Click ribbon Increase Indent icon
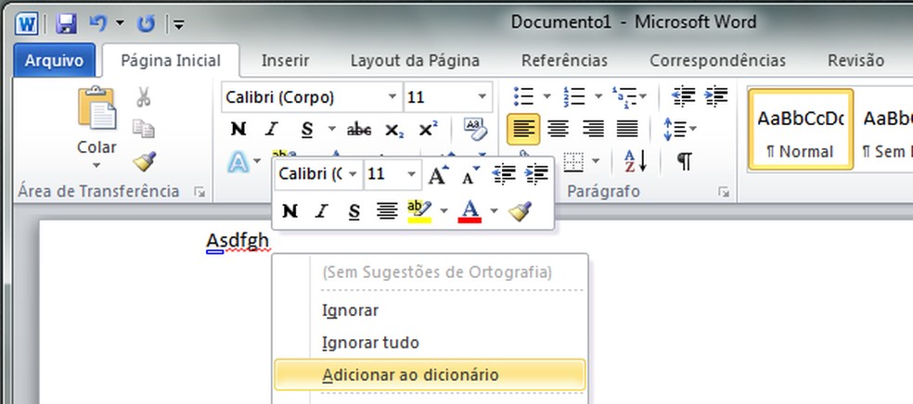 click(716, 96)
